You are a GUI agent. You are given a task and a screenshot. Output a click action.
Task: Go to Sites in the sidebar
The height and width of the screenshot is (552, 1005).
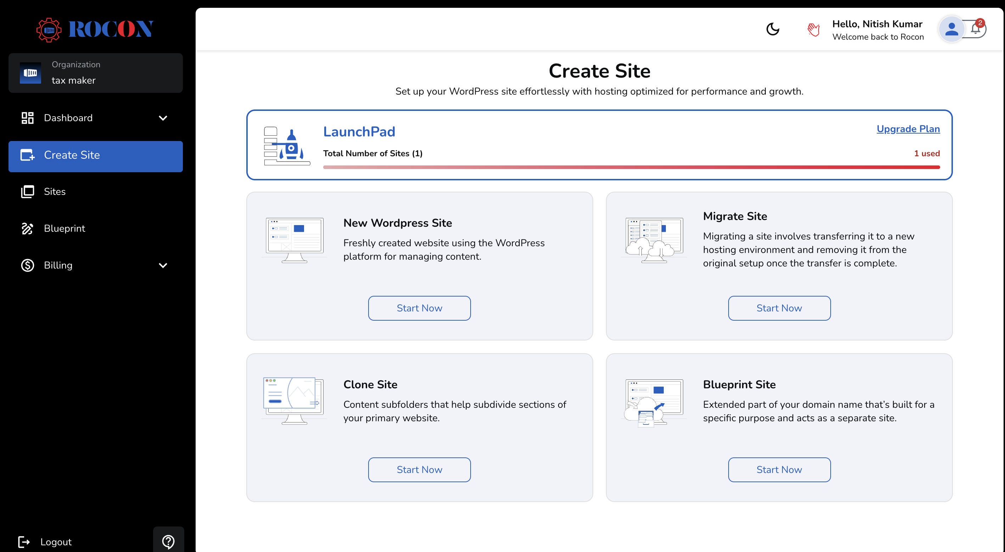[x=55, y=192]
